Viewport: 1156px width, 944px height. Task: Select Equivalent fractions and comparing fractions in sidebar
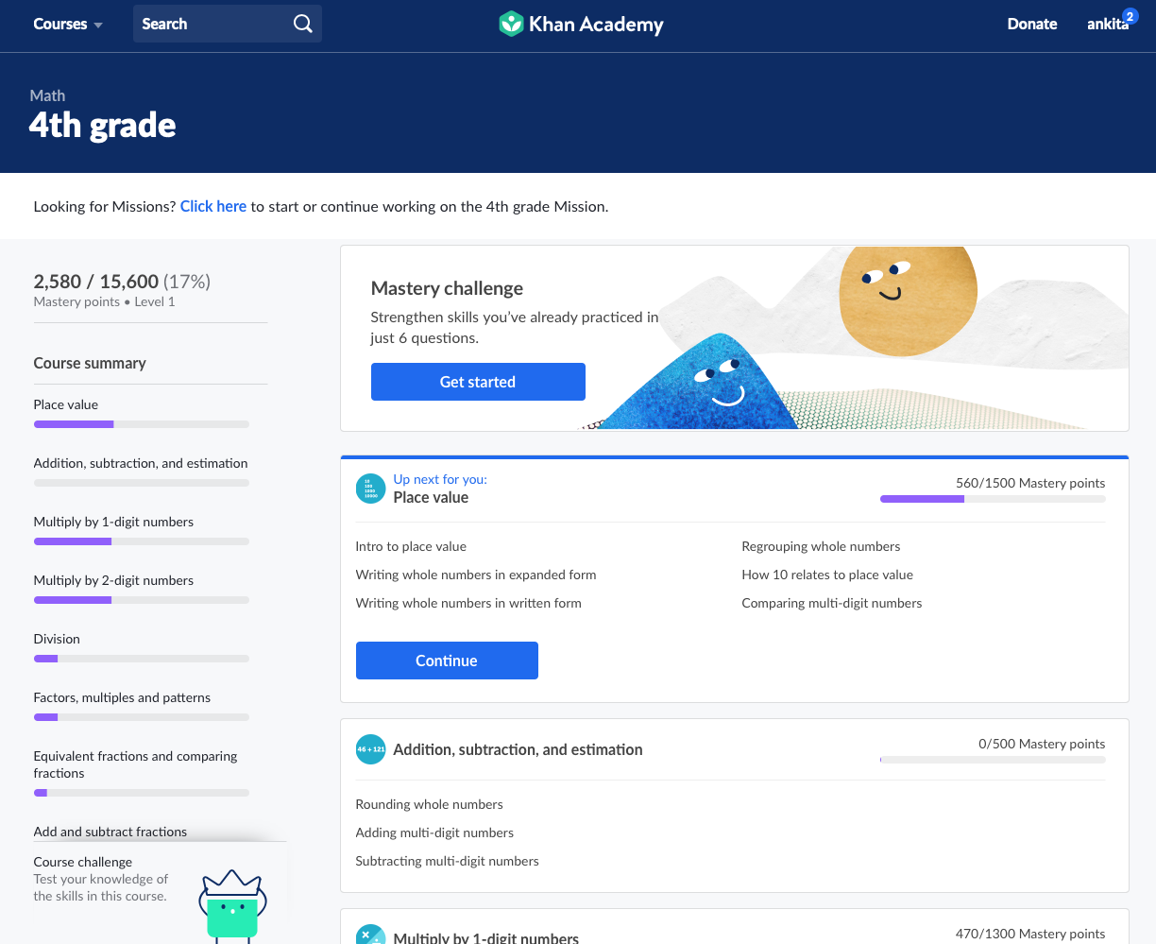tap(135, 764)
